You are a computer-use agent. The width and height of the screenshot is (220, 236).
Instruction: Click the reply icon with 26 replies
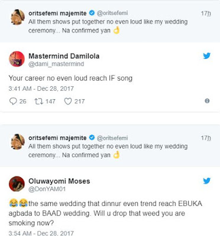[13, 101]
